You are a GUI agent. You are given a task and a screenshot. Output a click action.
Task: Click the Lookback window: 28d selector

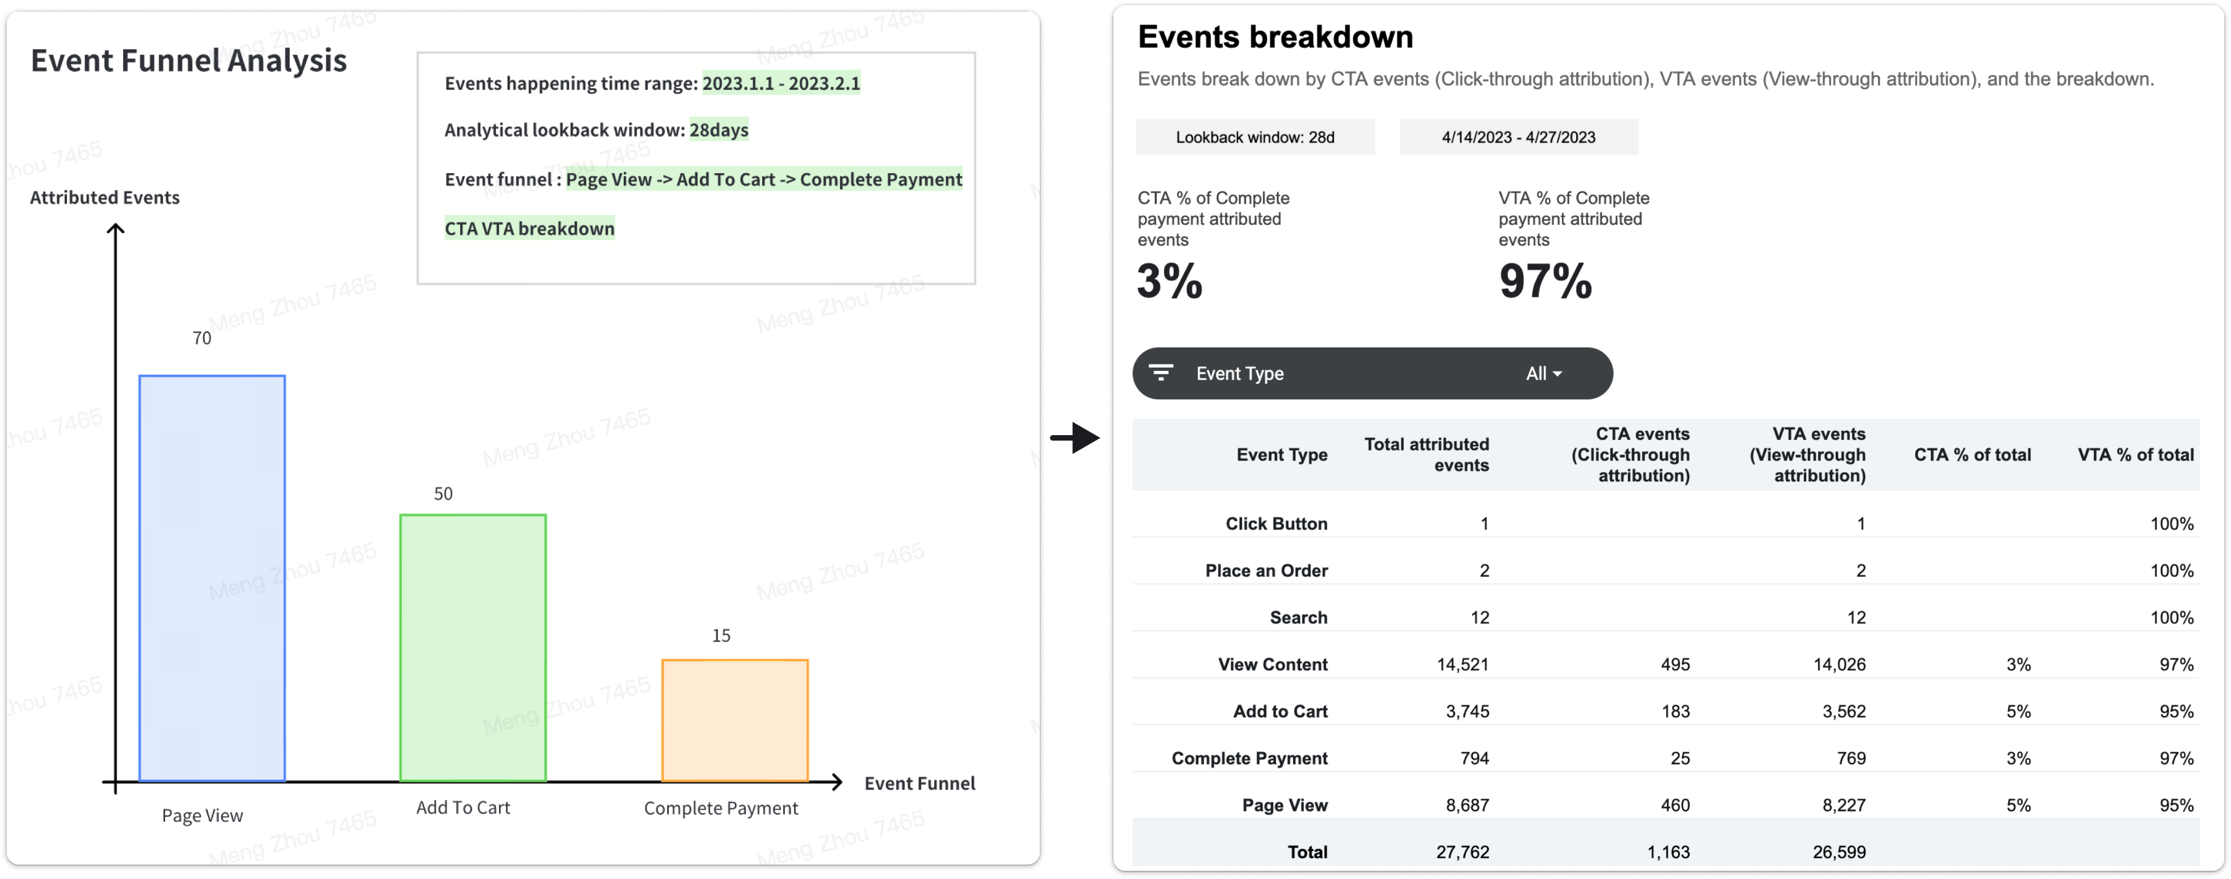pos(1255,137)
